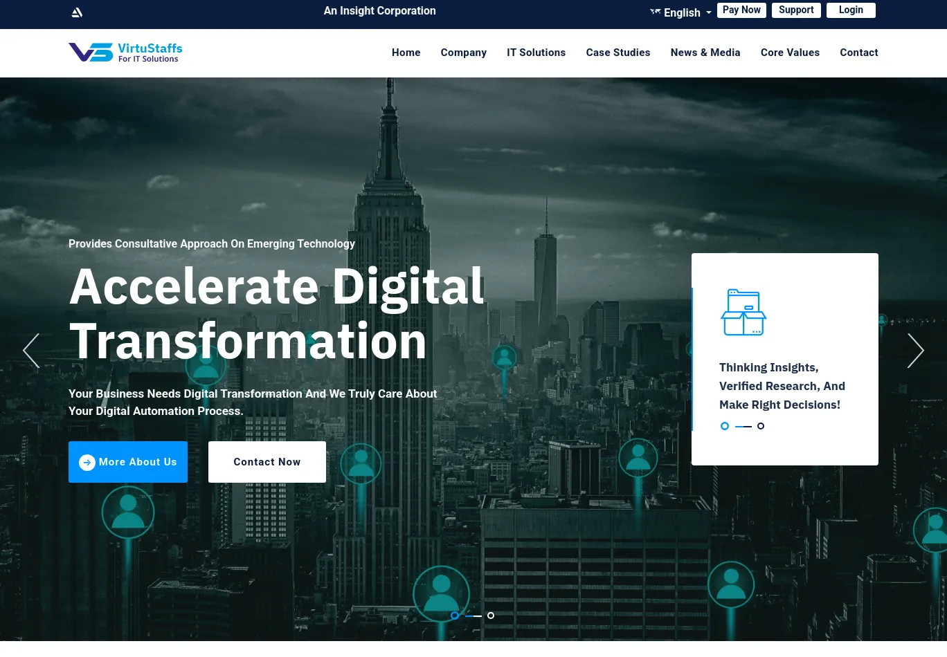This screenshot has width=947, height=657.
Task: Select first hero slider pagination dot
Action: click(455, 616)
